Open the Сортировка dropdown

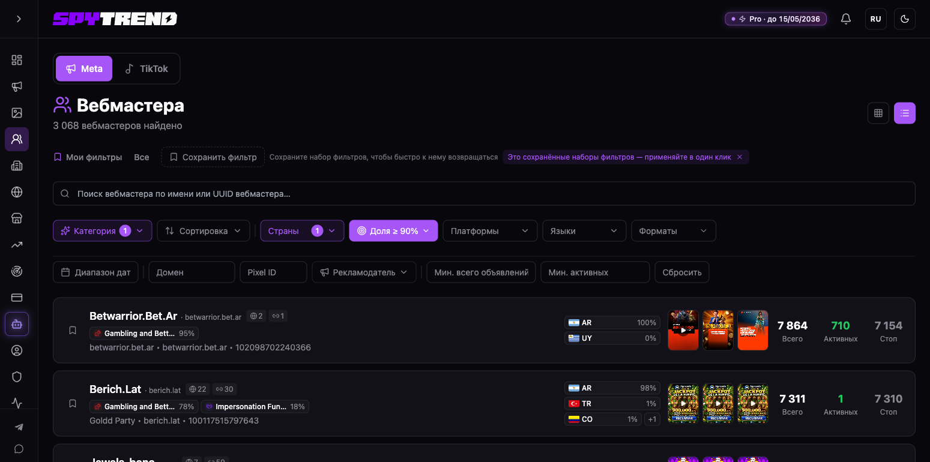[x=204, y=231]
